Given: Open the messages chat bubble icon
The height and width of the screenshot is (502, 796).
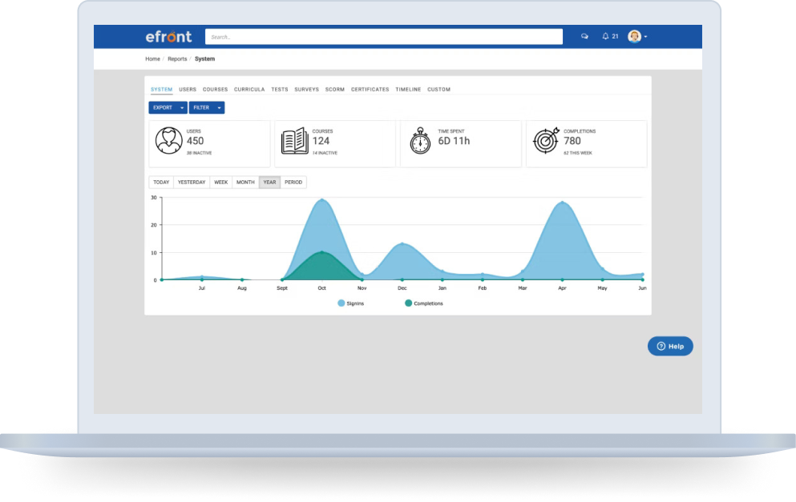Looking at the screenshot, I should coord(584,36).
